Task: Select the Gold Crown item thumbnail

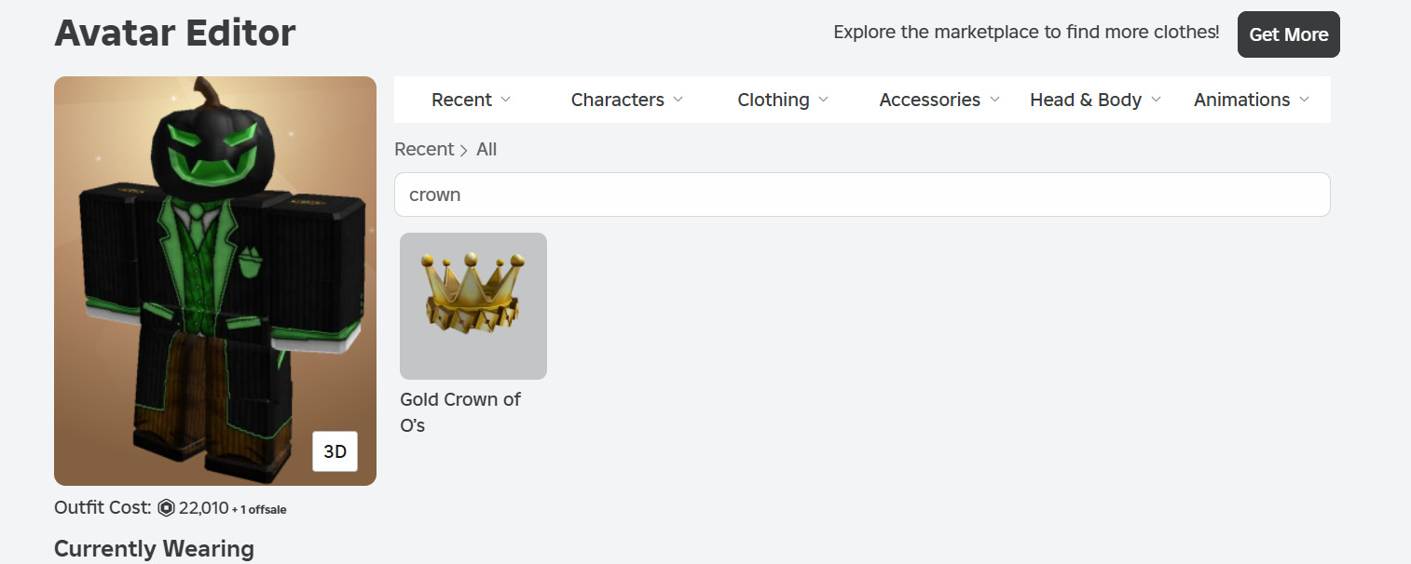Action: point(473,306)
